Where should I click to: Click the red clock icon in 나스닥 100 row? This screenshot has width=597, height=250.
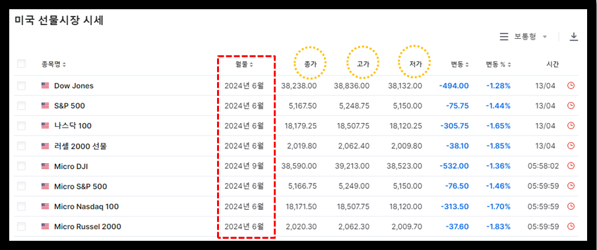(x=571, y=126)
